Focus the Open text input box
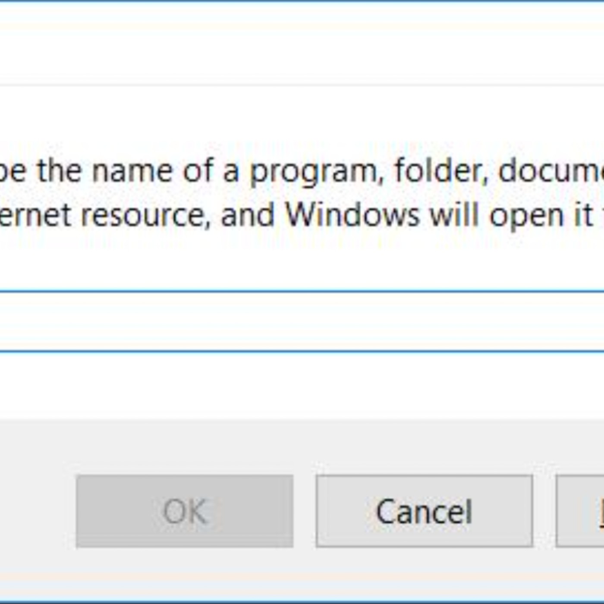Image resolution: width=604 pixels, height=604 pixels. 302,321
